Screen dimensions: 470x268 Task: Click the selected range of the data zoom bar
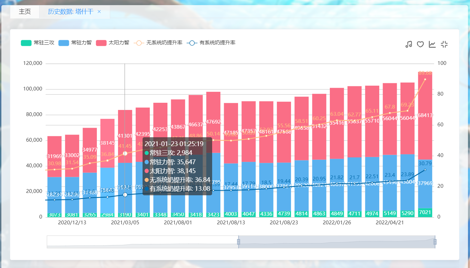click(x=337, y=242)
